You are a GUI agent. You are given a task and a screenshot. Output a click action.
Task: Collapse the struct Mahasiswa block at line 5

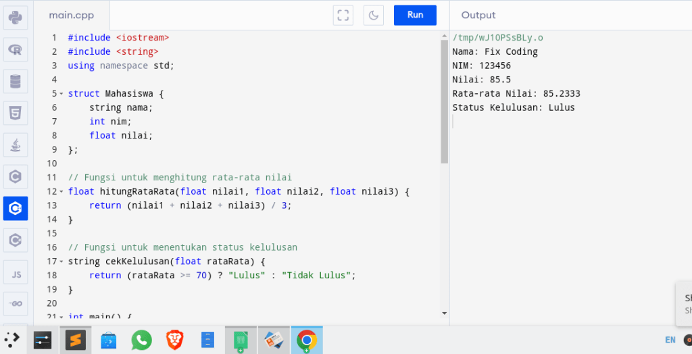[x=61, y=94]
